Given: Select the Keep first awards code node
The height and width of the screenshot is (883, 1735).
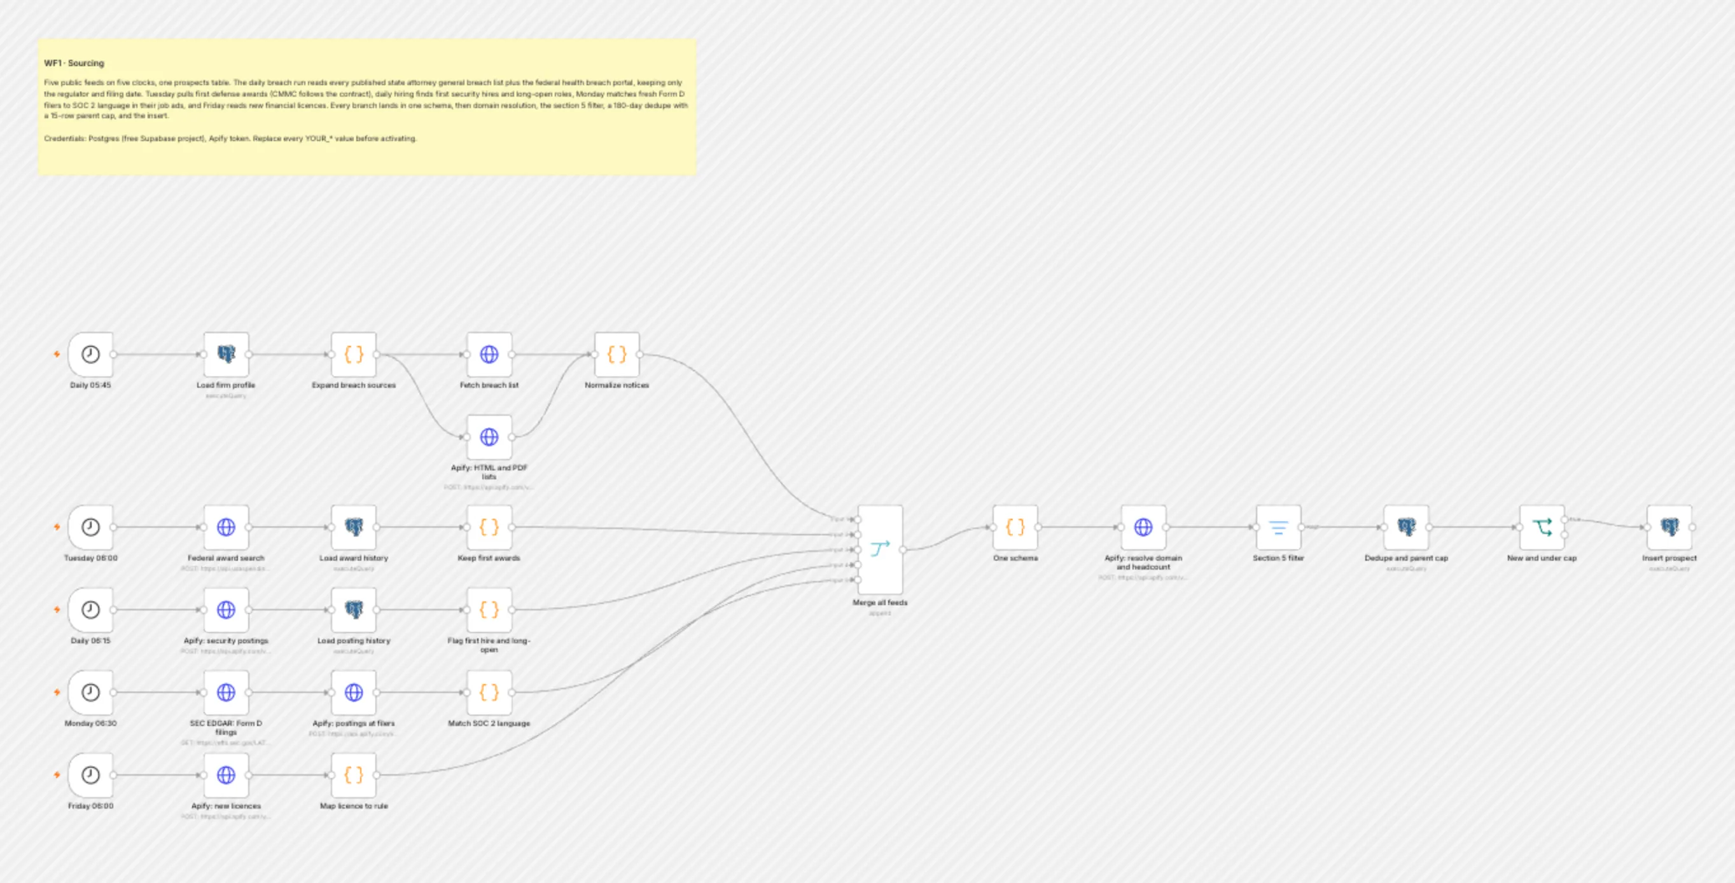Looking at the screenshot, I should 489,527.
